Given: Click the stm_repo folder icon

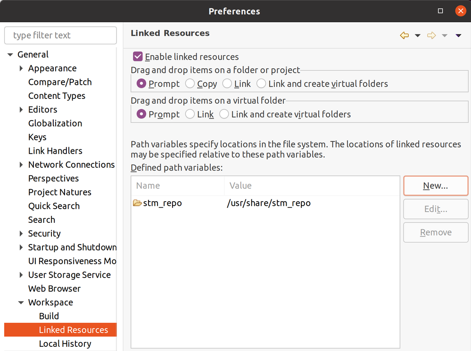Looking at the screenshot, I should click(137, 203).
